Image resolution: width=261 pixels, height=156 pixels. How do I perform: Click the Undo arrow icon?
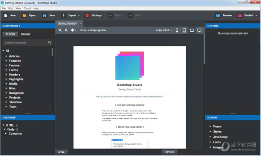coord(110,16)
